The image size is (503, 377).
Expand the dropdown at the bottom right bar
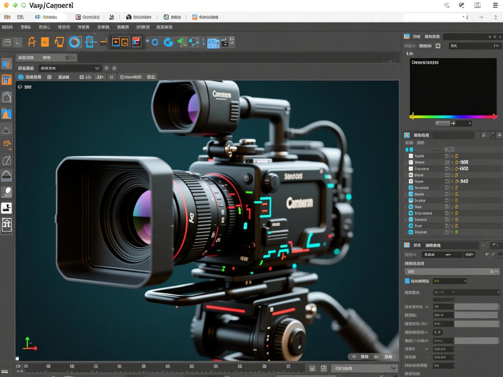click(x=364, y=368)
